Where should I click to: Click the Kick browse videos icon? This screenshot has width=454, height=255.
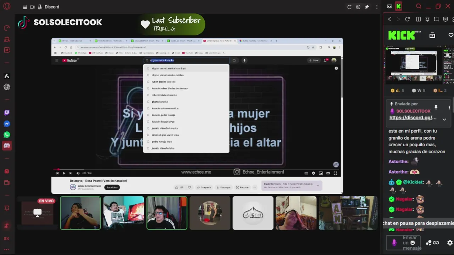click(432, 35)
